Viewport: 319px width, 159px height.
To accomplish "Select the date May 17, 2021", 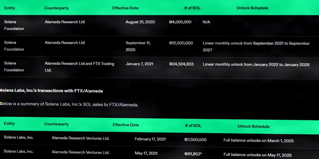I will [146, 153].
